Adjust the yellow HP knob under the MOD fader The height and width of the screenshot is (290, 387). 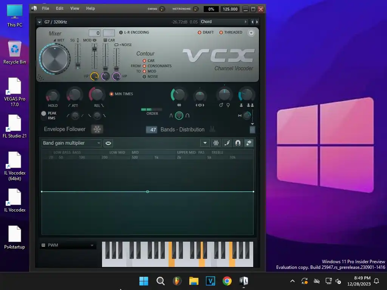(94, 76)
